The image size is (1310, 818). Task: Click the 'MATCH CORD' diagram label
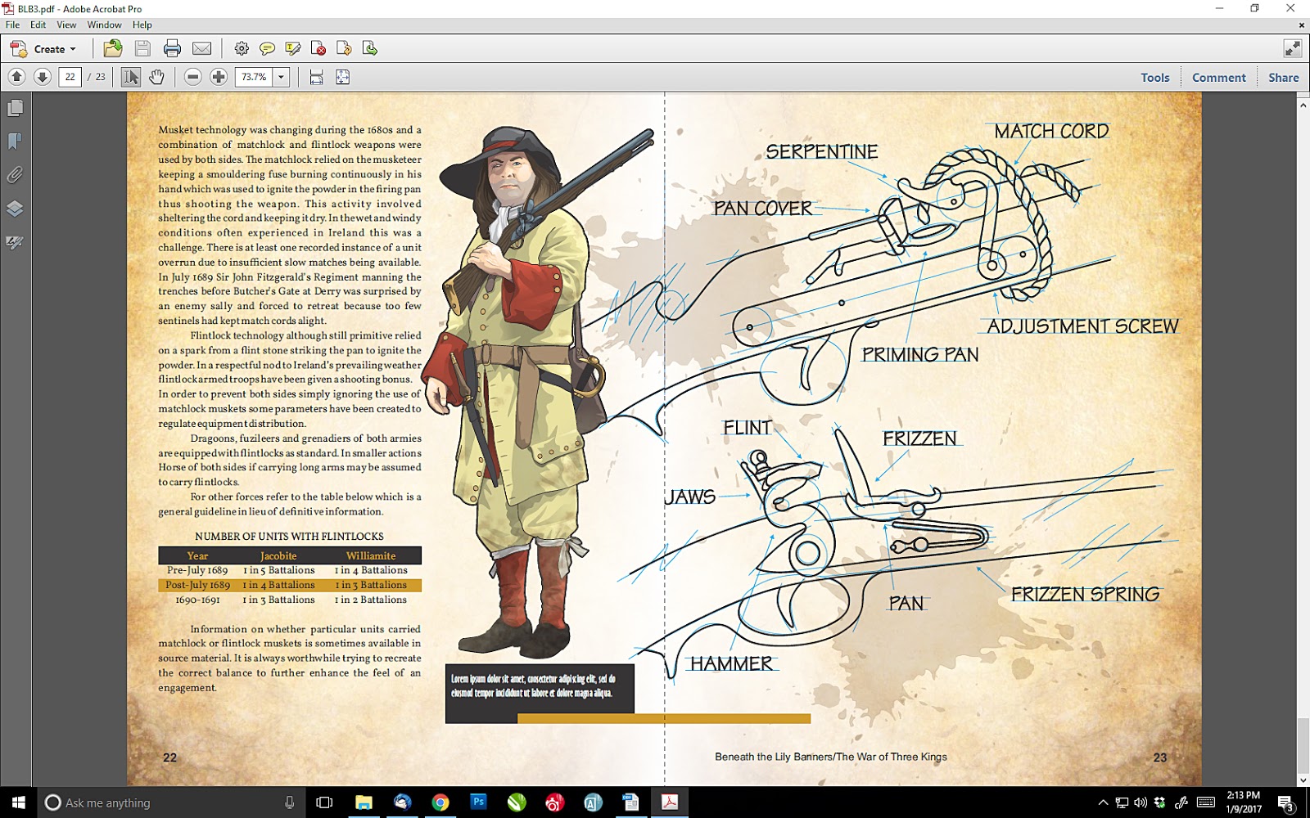(1051, 131)
